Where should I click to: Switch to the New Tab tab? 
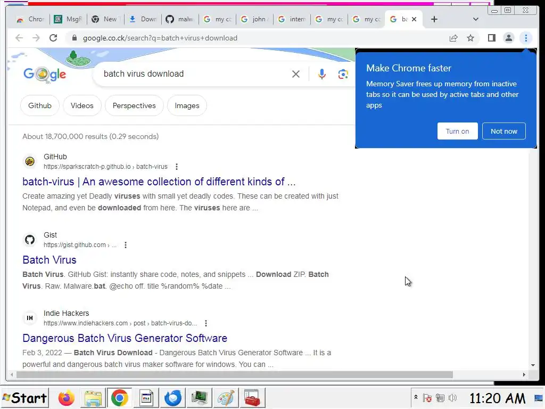point(106,19)
